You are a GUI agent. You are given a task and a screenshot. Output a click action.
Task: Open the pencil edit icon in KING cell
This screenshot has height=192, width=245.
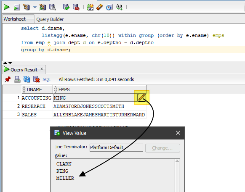(x=142, y=97)
